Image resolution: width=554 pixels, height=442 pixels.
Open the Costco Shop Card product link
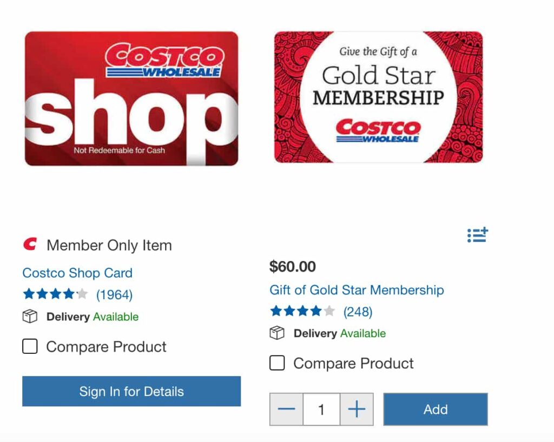click(x=77, y=273)
